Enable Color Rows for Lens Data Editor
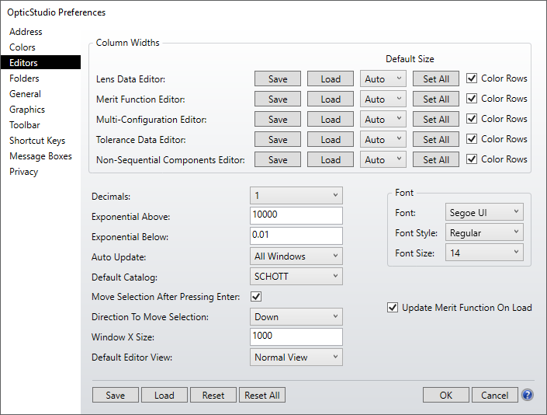547x415 pixels. point(472,78)
